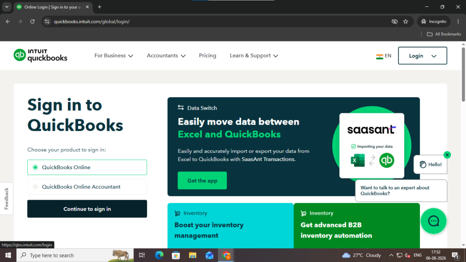Click the Intuit QuickBooks logo

click(x=41, y=55)
